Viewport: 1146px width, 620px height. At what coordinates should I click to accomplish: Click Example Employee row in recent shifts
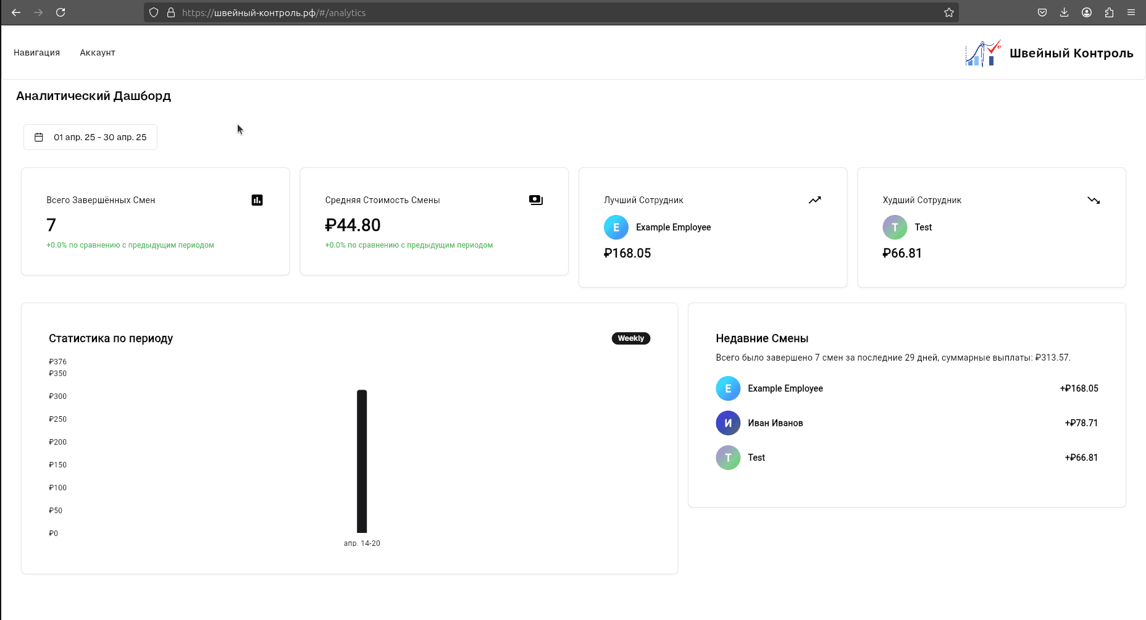(x=907, y=388)
